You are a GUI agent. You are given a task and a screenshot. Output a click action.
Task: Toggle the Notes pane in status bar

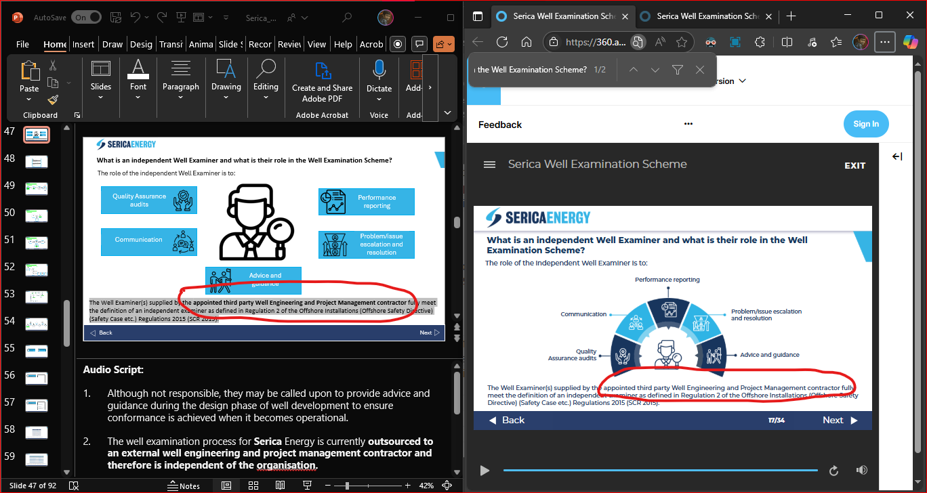click(184, 486)
